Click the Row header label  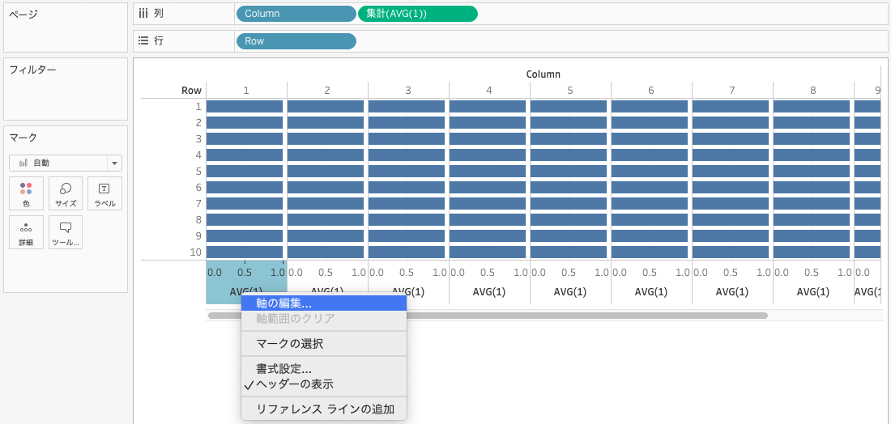point(191,91)
